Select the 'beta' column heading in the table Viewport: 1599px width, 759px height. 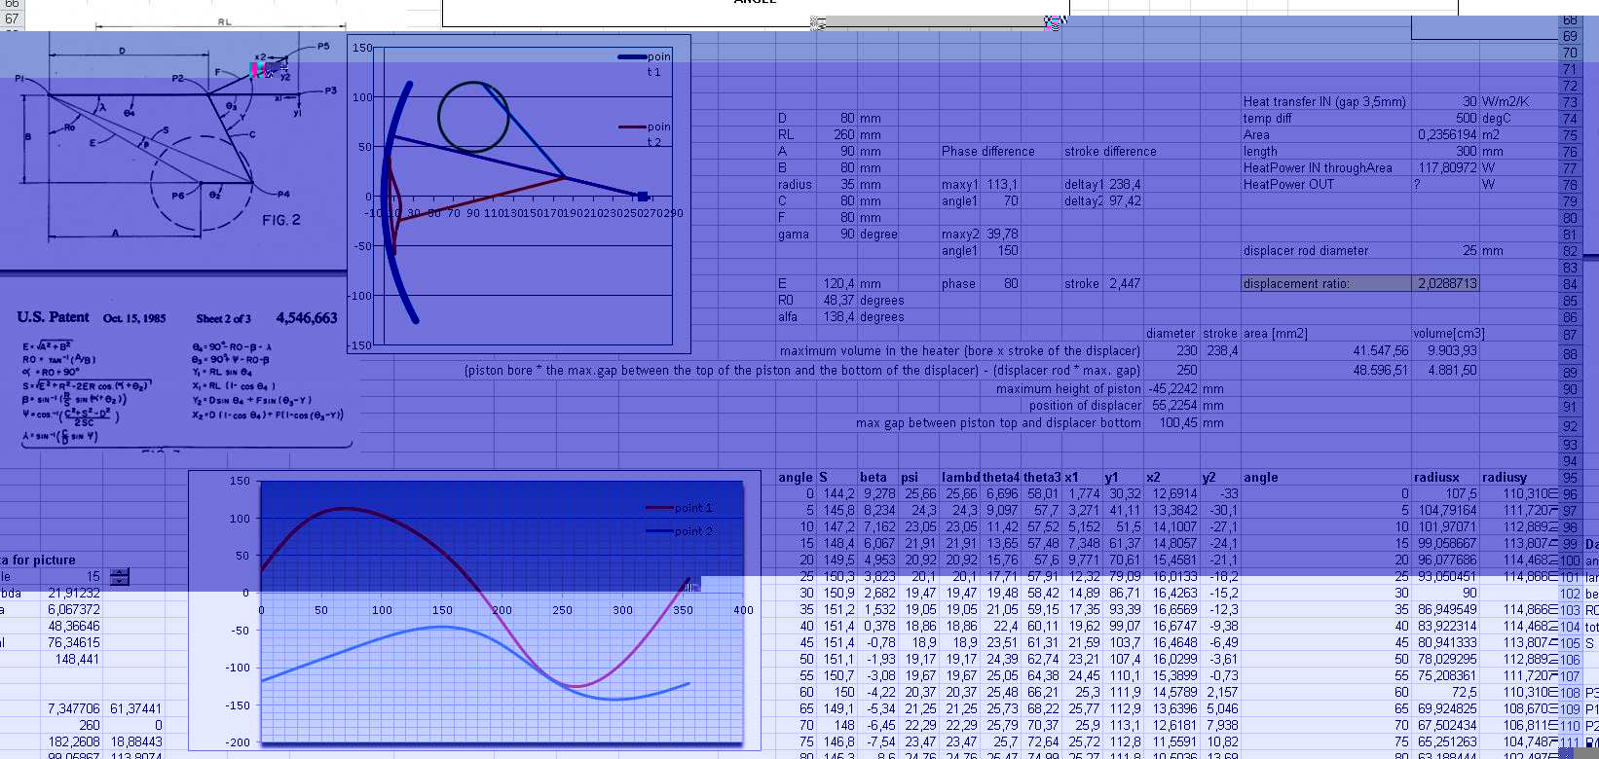click(878, 478)
